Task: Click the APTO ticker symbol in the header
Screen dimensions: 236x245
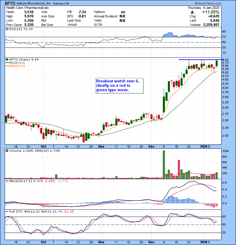Action: [x=10, y=3]
